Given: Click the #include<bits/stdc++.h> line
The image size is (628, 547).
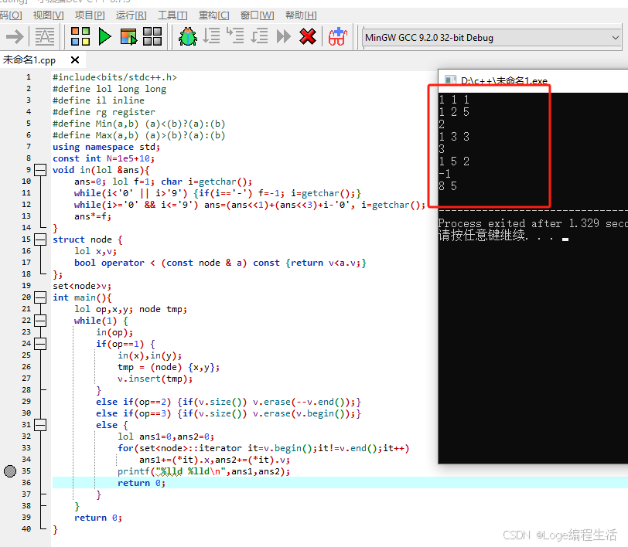Looking at the screenshot, I should tap(114, 77).
